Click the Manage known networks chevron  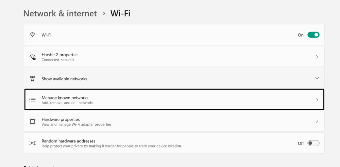point(317,100)
